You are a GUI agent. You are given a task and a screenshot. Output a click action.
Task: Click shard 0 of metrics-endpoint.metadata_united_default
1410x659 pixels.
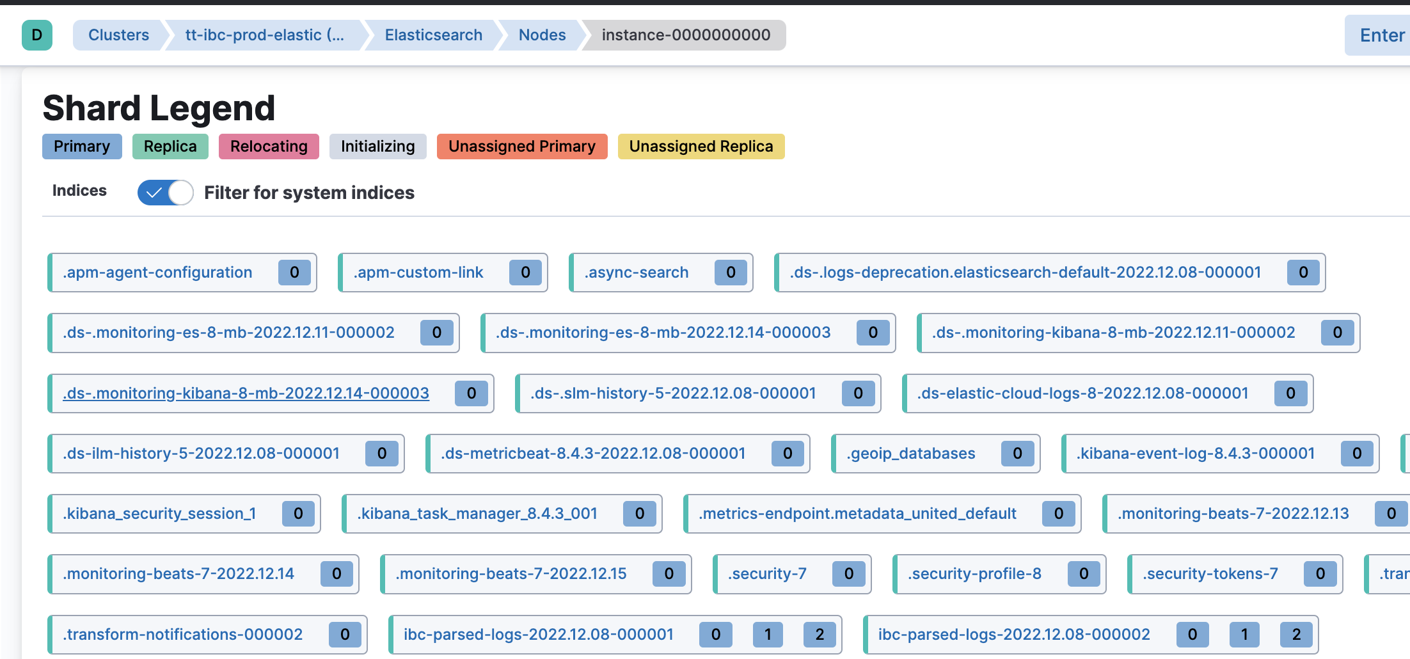(1058, 514)
